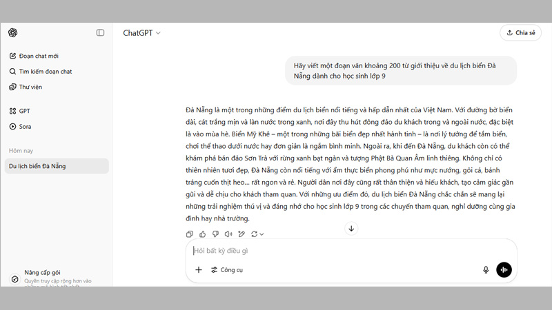Click the scroll to bottom arrow button

click(351, 229)
